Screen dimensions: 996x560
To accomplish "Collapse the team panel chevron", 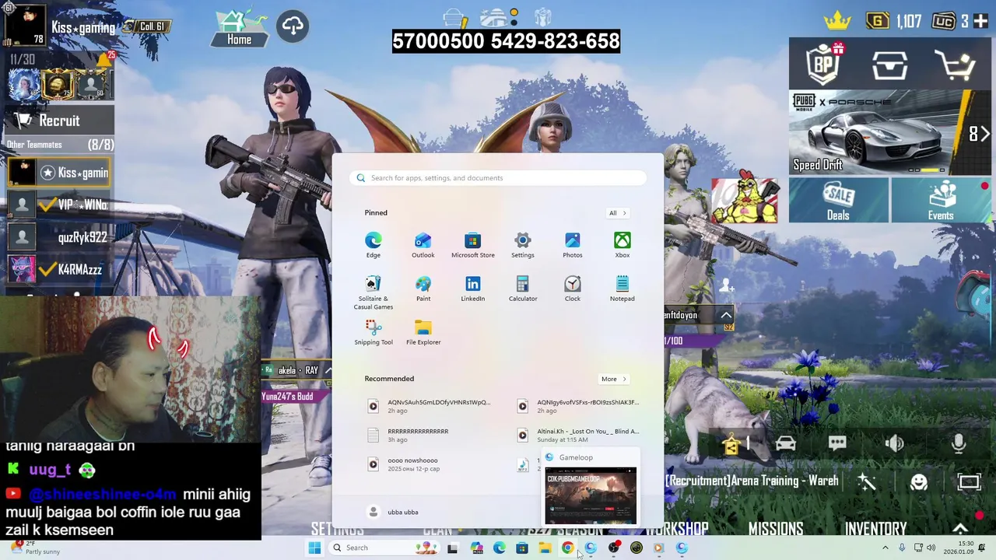I will pyautogui.click(x=726, y=315).
